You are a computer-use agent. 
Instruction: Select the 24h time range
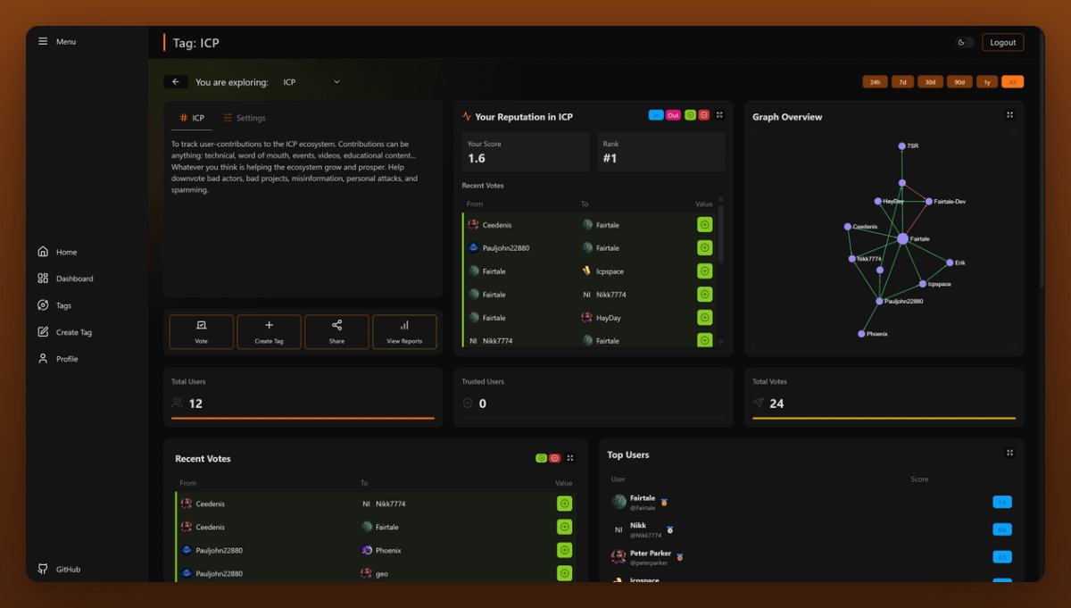(x=875, y=82)
